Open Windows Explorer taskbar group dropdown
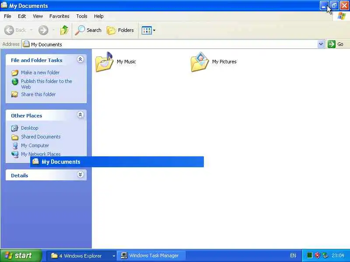This screenshot has width=350, height=262. click(x=114, y=256)
